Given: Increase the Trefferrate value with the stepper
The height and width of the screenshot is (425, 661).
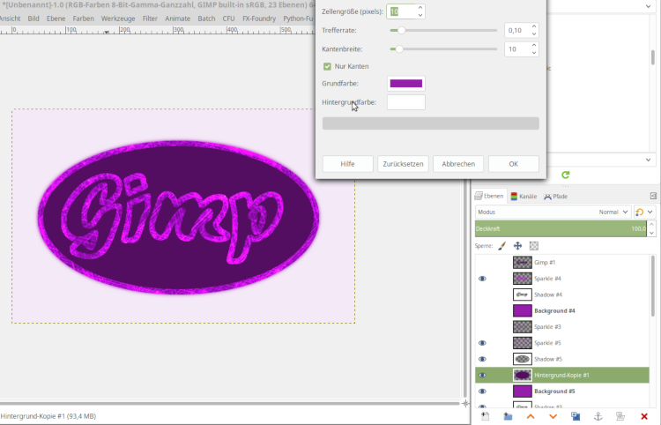Looking at the screenshot, I should point(534,26).
